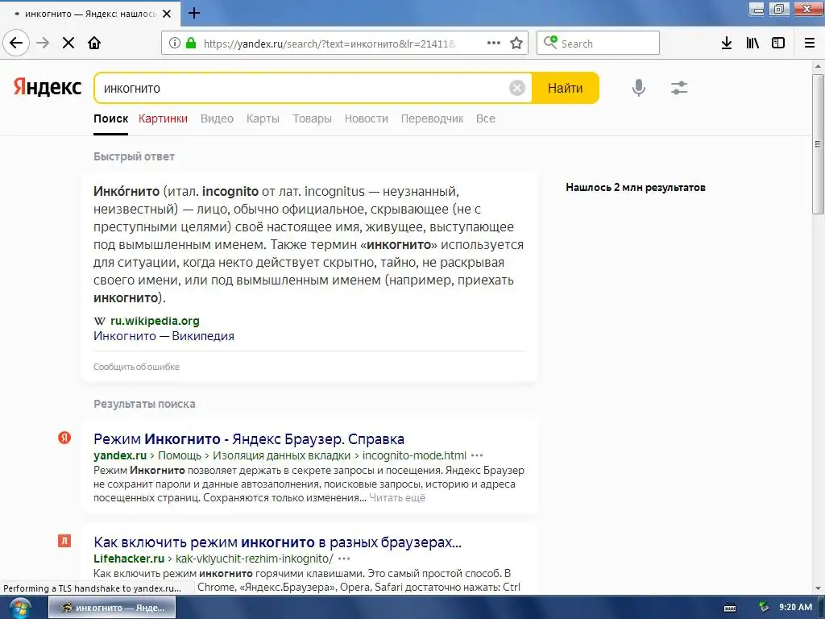Click Изоляция данных вкладки breadcrumb
Viewport: 825px width, 619px height.
(x=281, y=455)
